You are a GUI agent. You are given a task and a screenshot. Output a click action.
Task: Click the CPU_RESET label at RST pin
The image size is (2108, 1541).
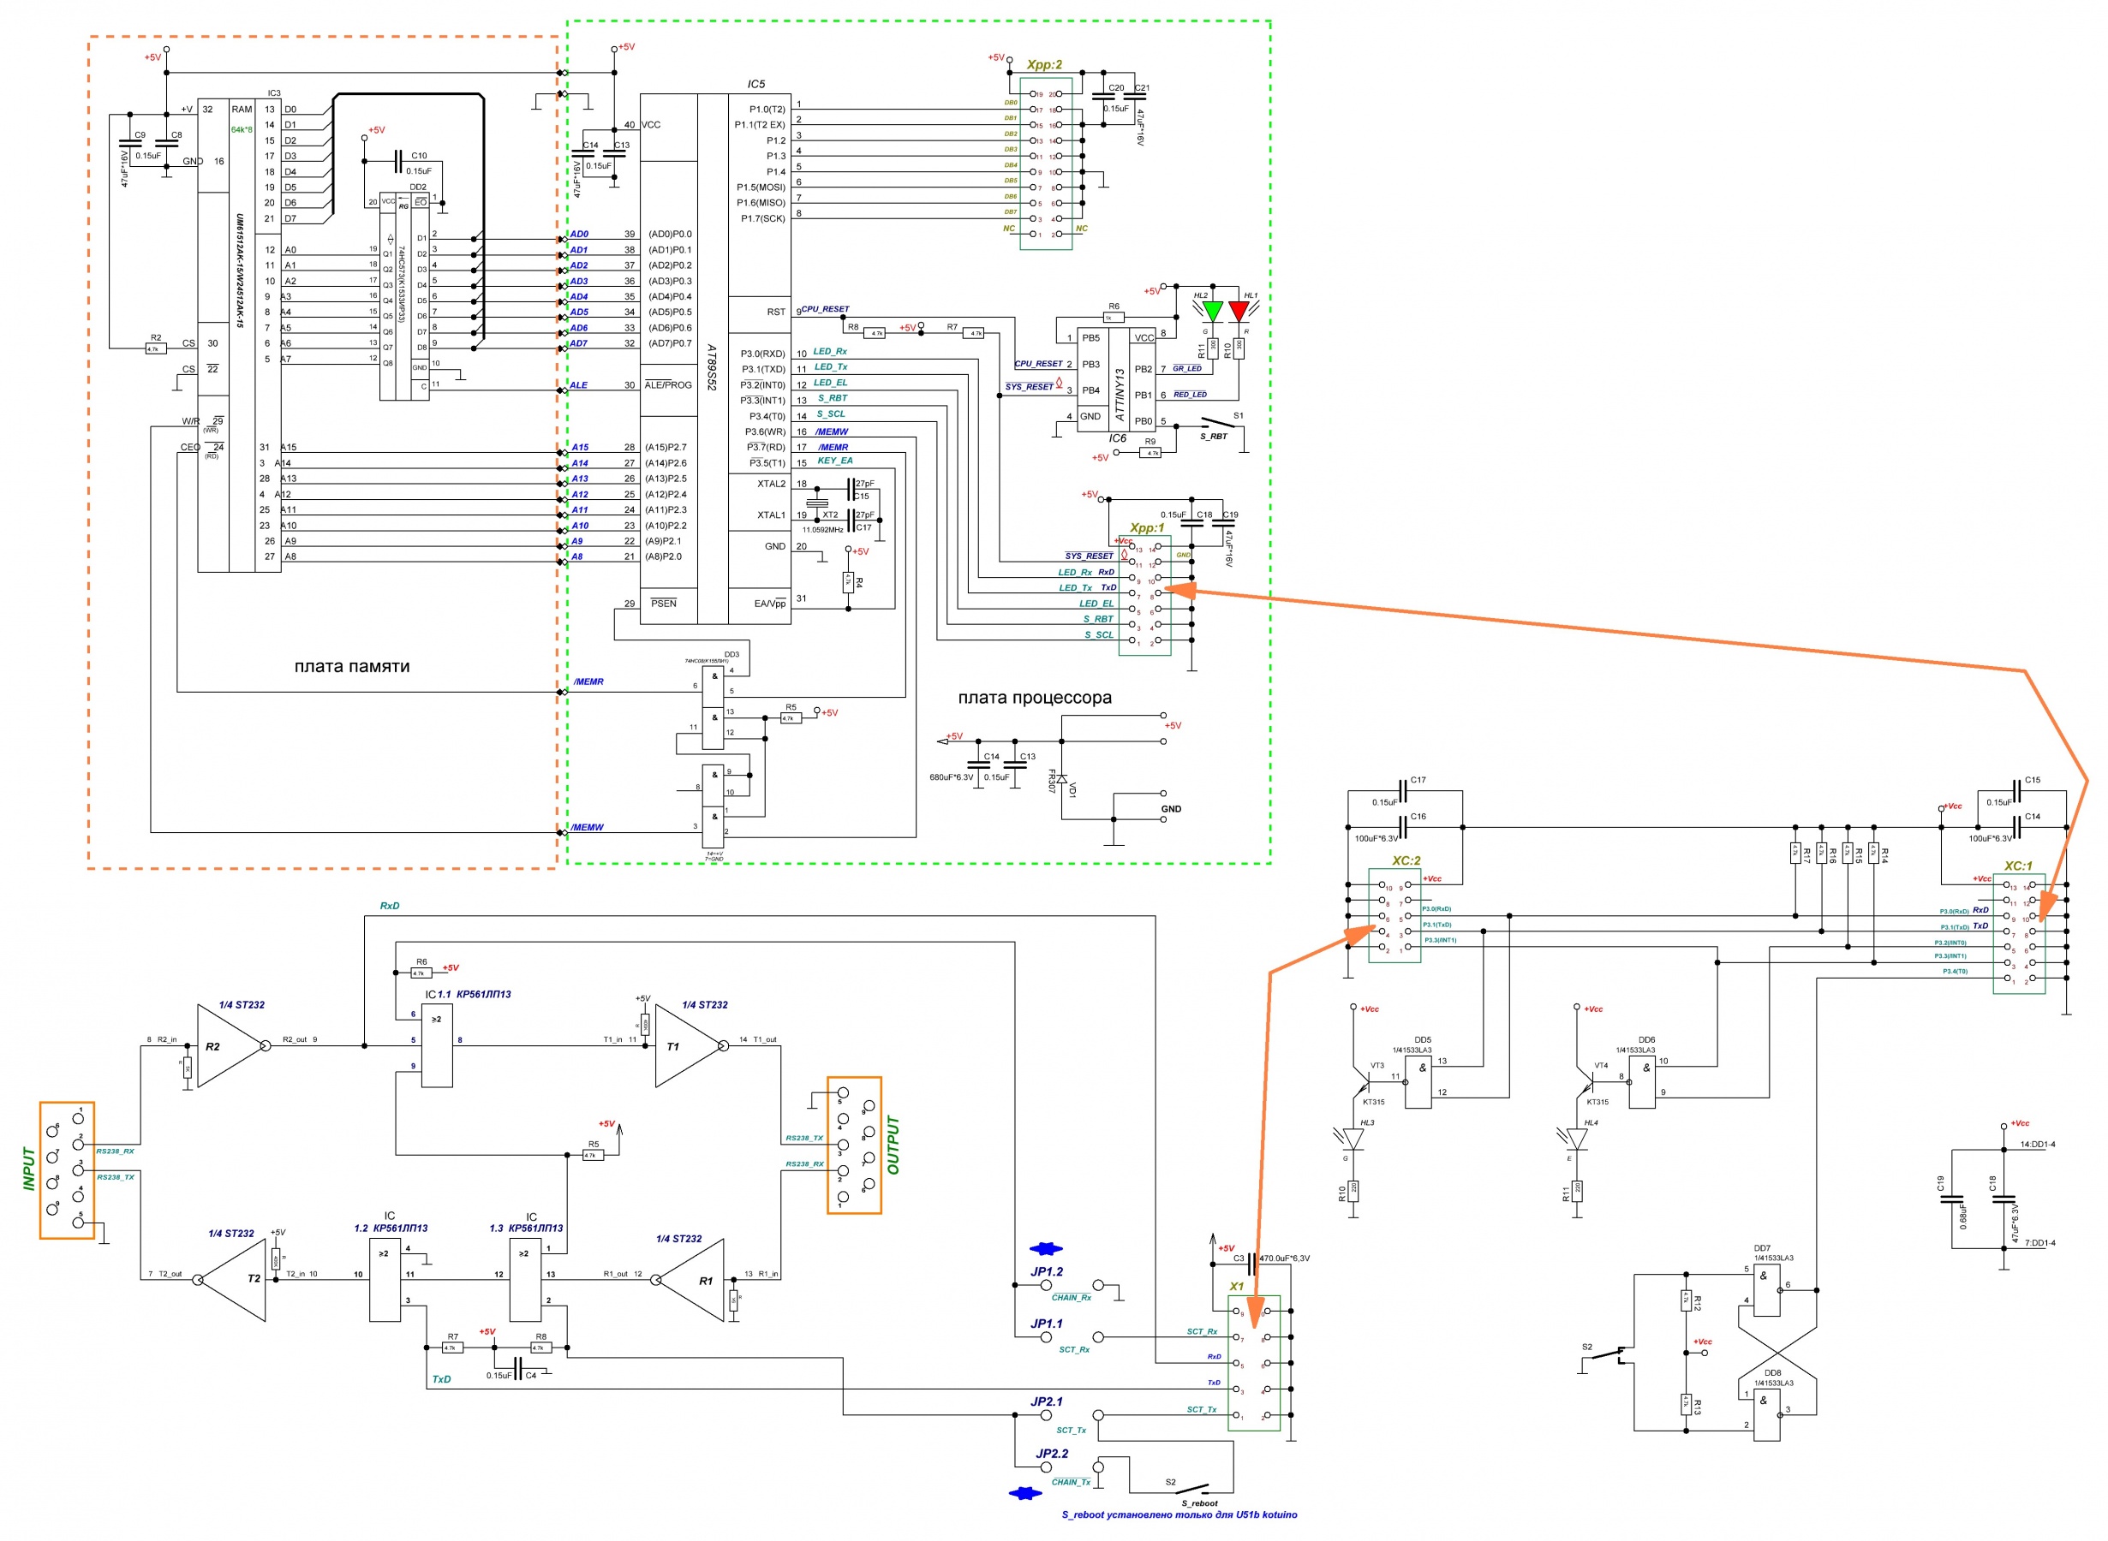[825, 309]
